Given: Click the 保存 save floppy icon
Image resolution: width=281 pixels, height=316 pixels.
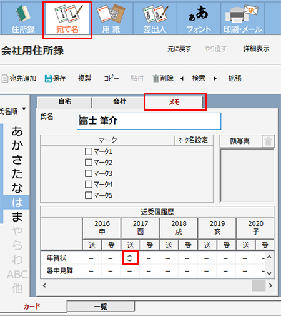Looking at the screenshot, I should tap(55, 79).
